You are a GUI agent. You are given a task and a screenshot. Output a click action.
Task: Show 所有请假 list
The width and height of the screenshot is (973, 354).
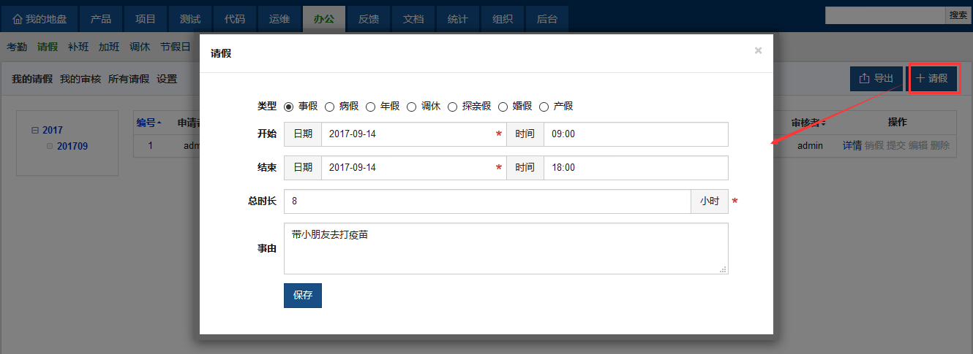[129, 79]
